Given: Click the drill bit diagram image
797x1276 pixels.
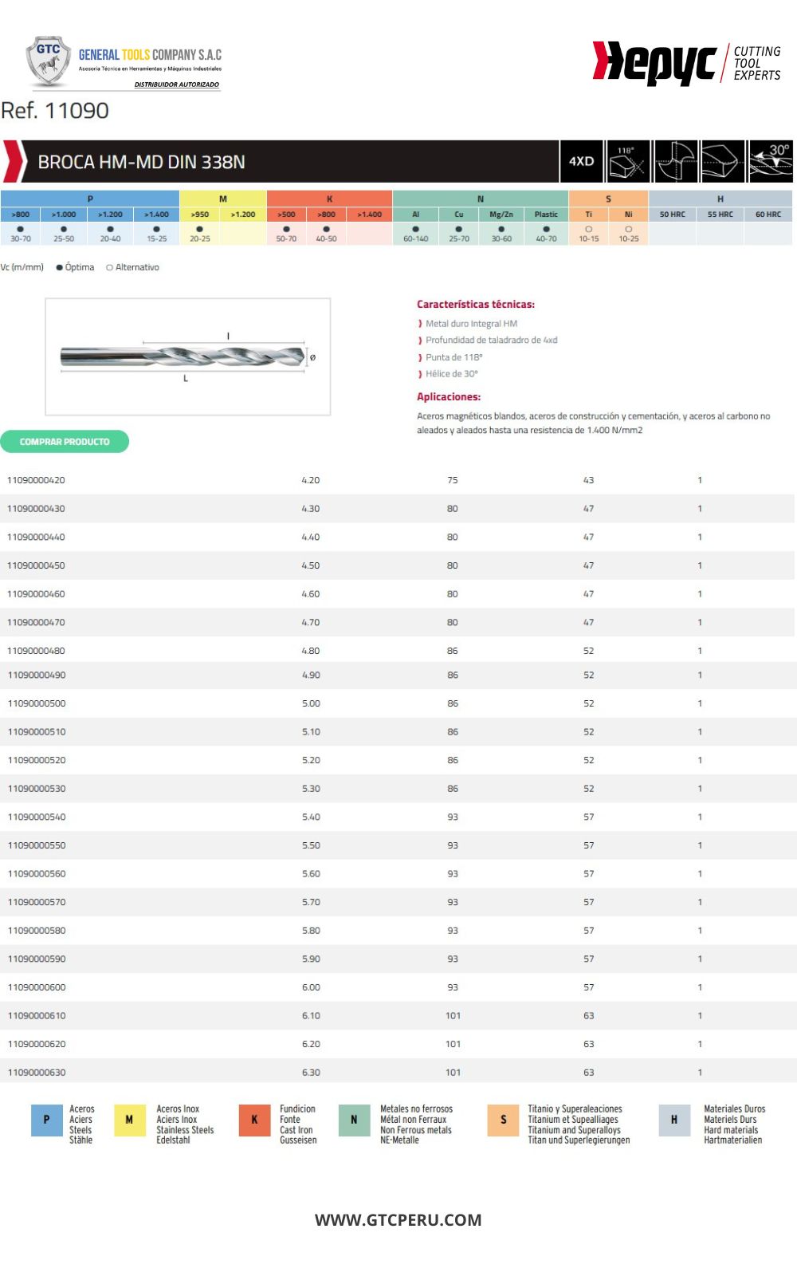Looking at the screenshot, I should tap(188, 356).
